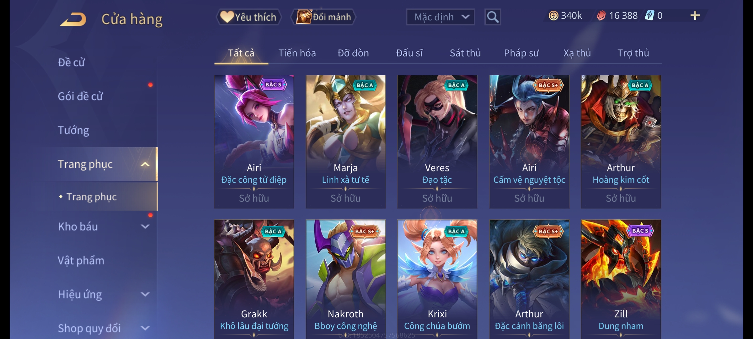Tap the red gem icon beside 16 388
The width and height of the screenshot is (753, 339).
(x=601, y=16)
